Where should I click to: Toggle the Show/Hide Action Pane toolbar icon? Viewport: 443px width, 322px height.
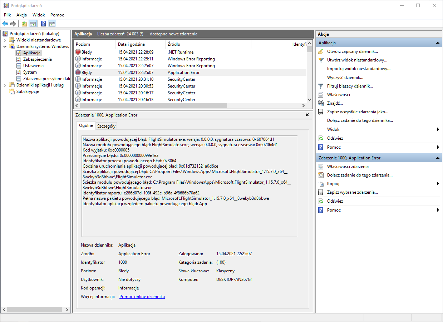pos(52,24)
